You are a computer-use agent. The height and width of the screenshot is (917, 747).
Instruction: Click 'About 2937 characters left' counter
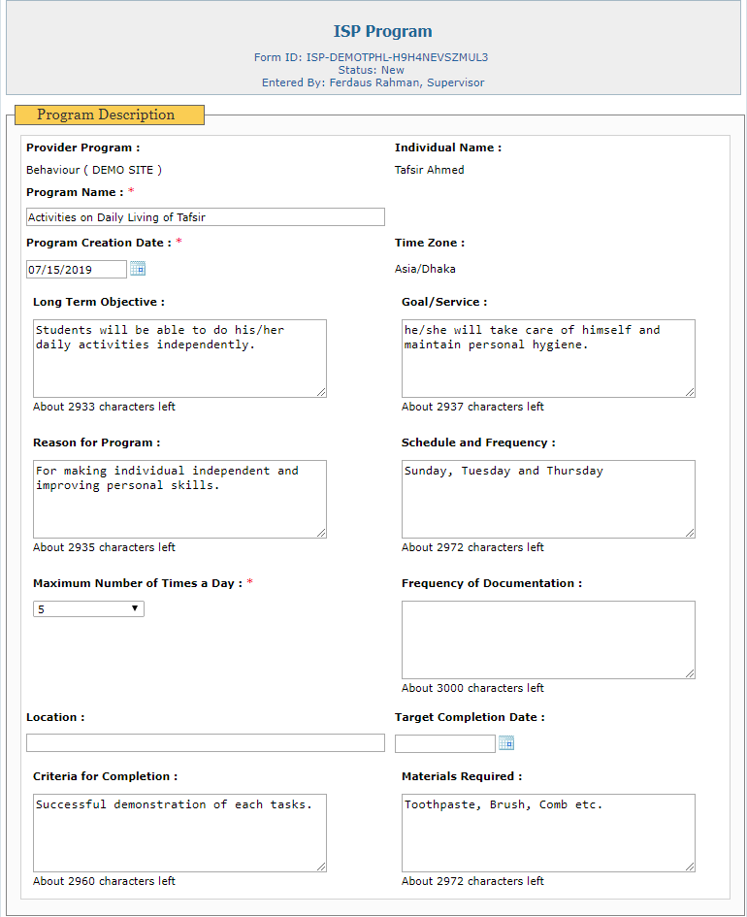(x=472, y=407)
